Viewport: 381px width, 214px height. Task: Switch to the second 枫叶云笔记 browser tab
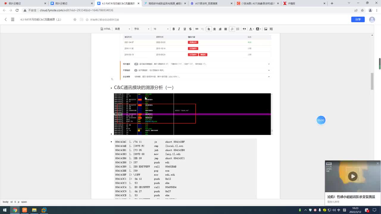pos(72,3)
